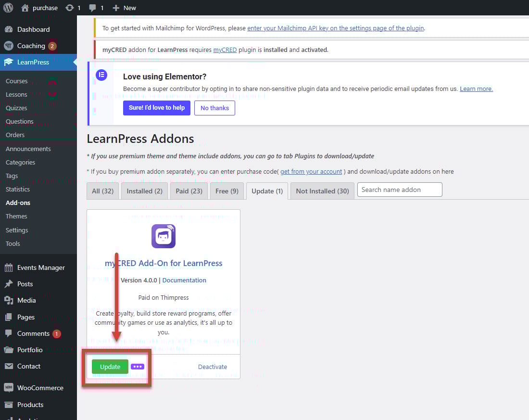Open Announcements submenu item

[28, 149]
